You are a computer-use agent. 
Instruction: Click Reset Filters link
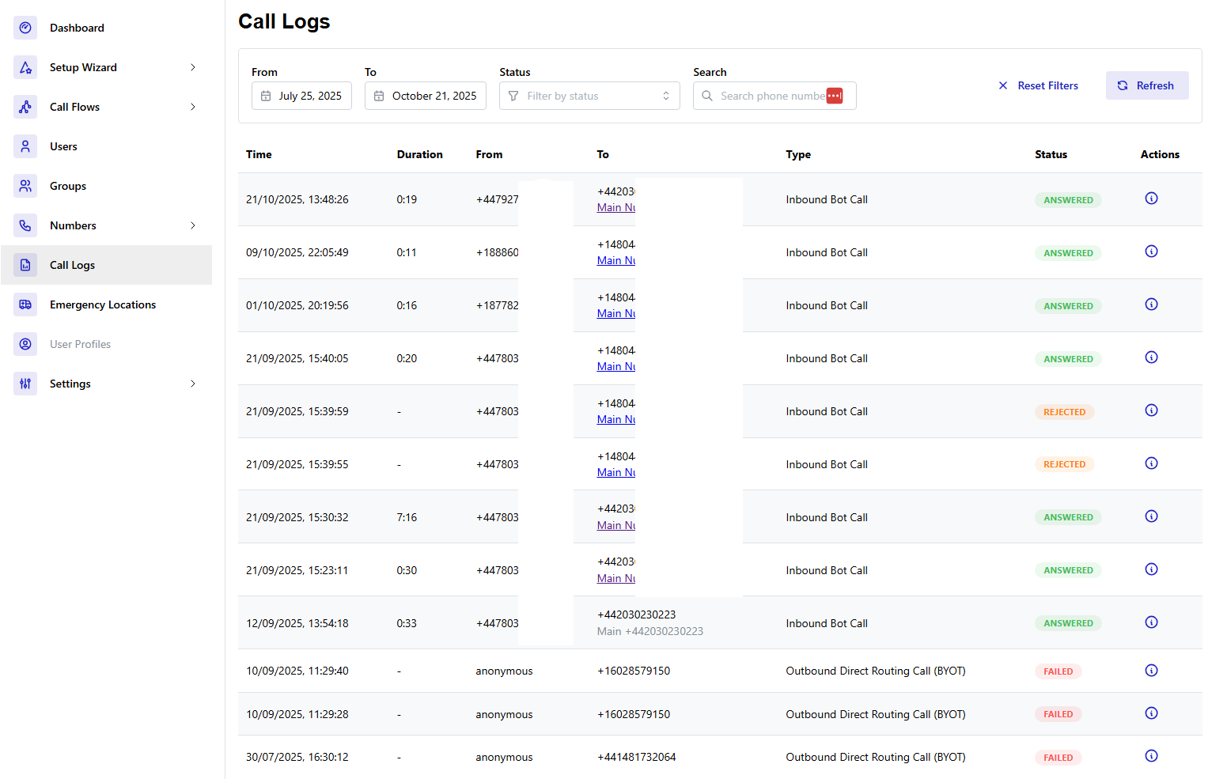click(x=1038, y=85)
